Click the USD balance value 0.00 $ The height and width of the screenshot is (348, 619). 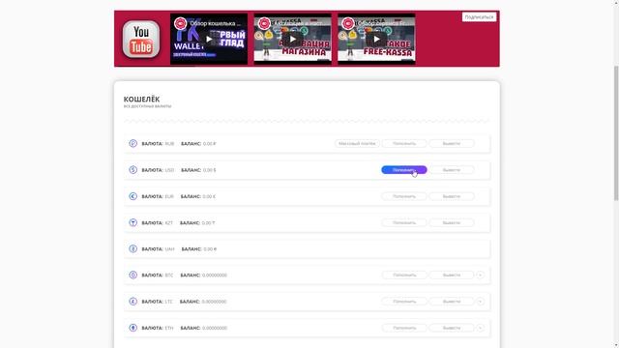click(209, 170)
